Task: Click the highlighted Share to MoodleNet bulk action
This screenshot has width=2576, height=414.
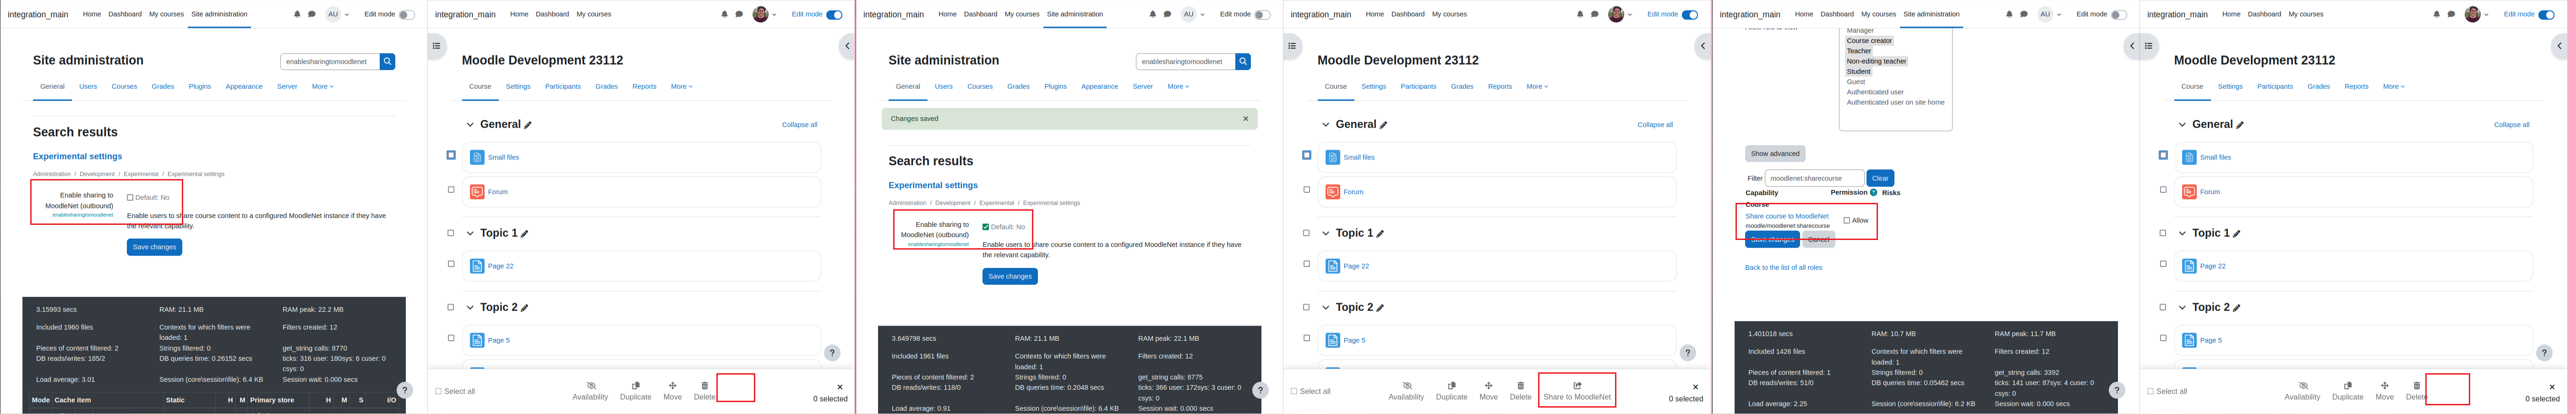Action: (1577, 390)
